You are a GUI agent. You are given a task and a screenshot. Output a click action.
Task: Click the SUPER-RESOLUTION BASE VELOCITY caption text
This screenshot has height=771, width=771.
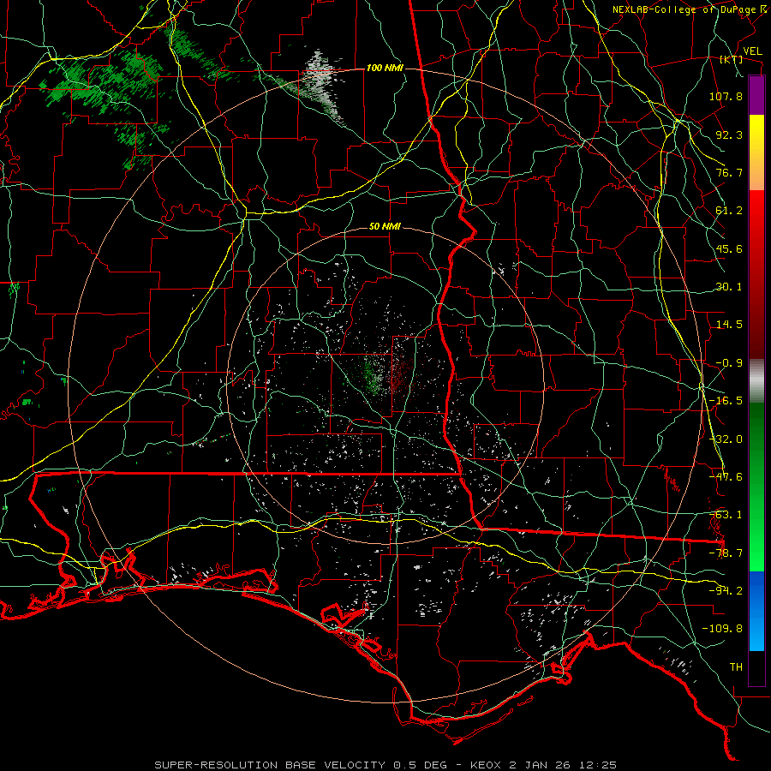[272, 765]
